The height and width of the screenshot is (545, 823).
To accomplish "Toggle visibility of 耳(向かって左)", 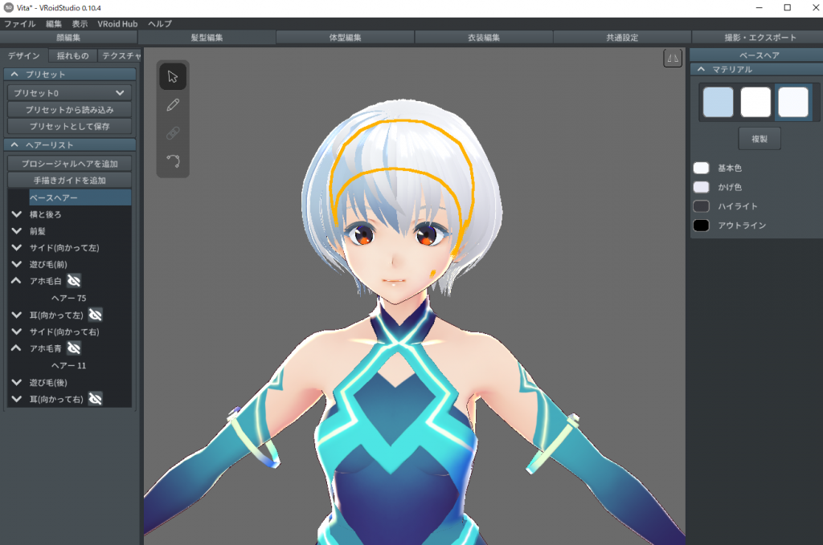I will point(95,315).
